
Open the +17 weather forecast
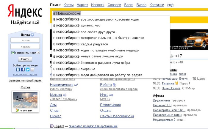click(178, 56)
